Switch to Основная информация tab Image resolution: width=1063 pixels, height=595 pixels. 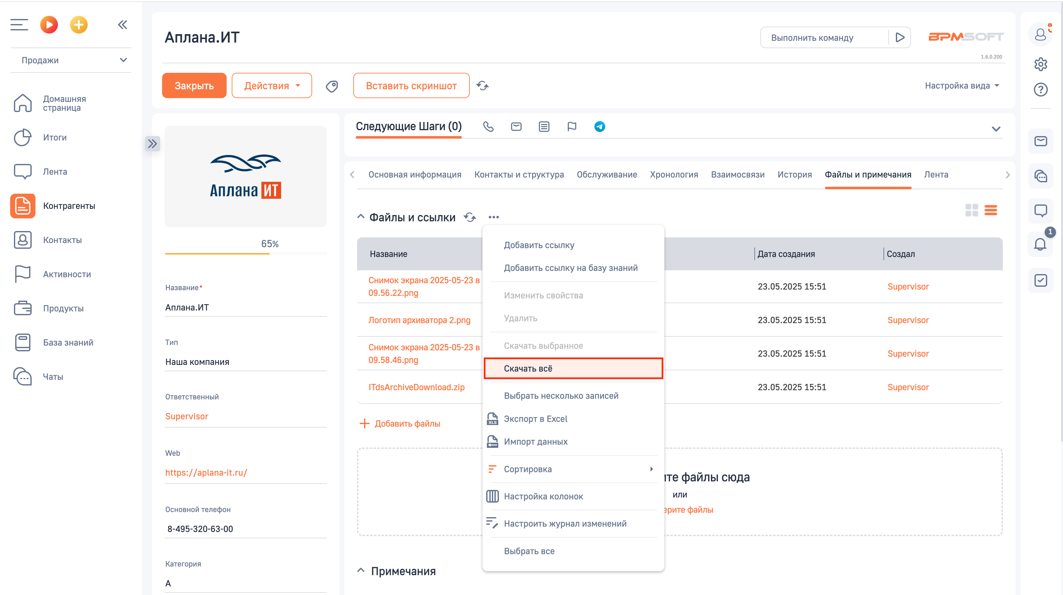pyautogui.click(x=415, y=174)
